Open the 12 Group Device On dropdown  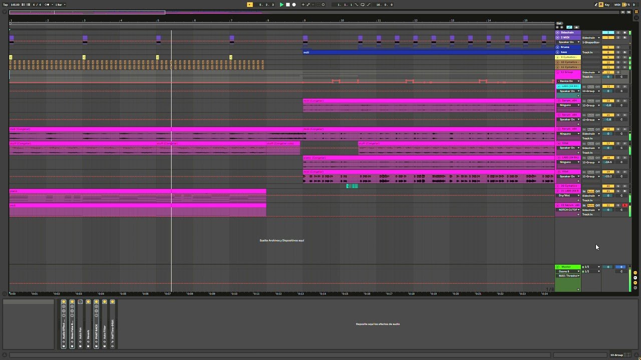pyautogui.click(x=568, y=81)
